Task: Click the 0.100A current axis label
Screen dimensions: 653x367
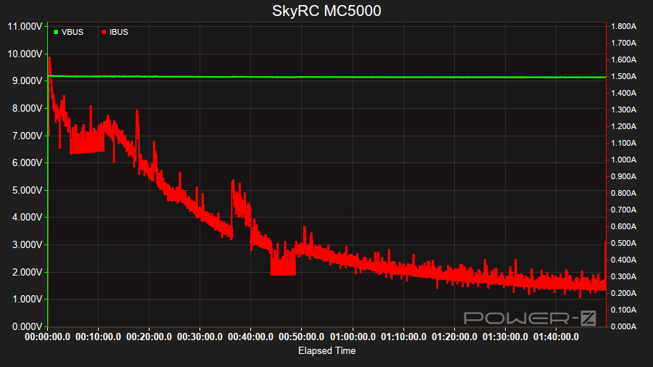Action: [x=623, y=310]
